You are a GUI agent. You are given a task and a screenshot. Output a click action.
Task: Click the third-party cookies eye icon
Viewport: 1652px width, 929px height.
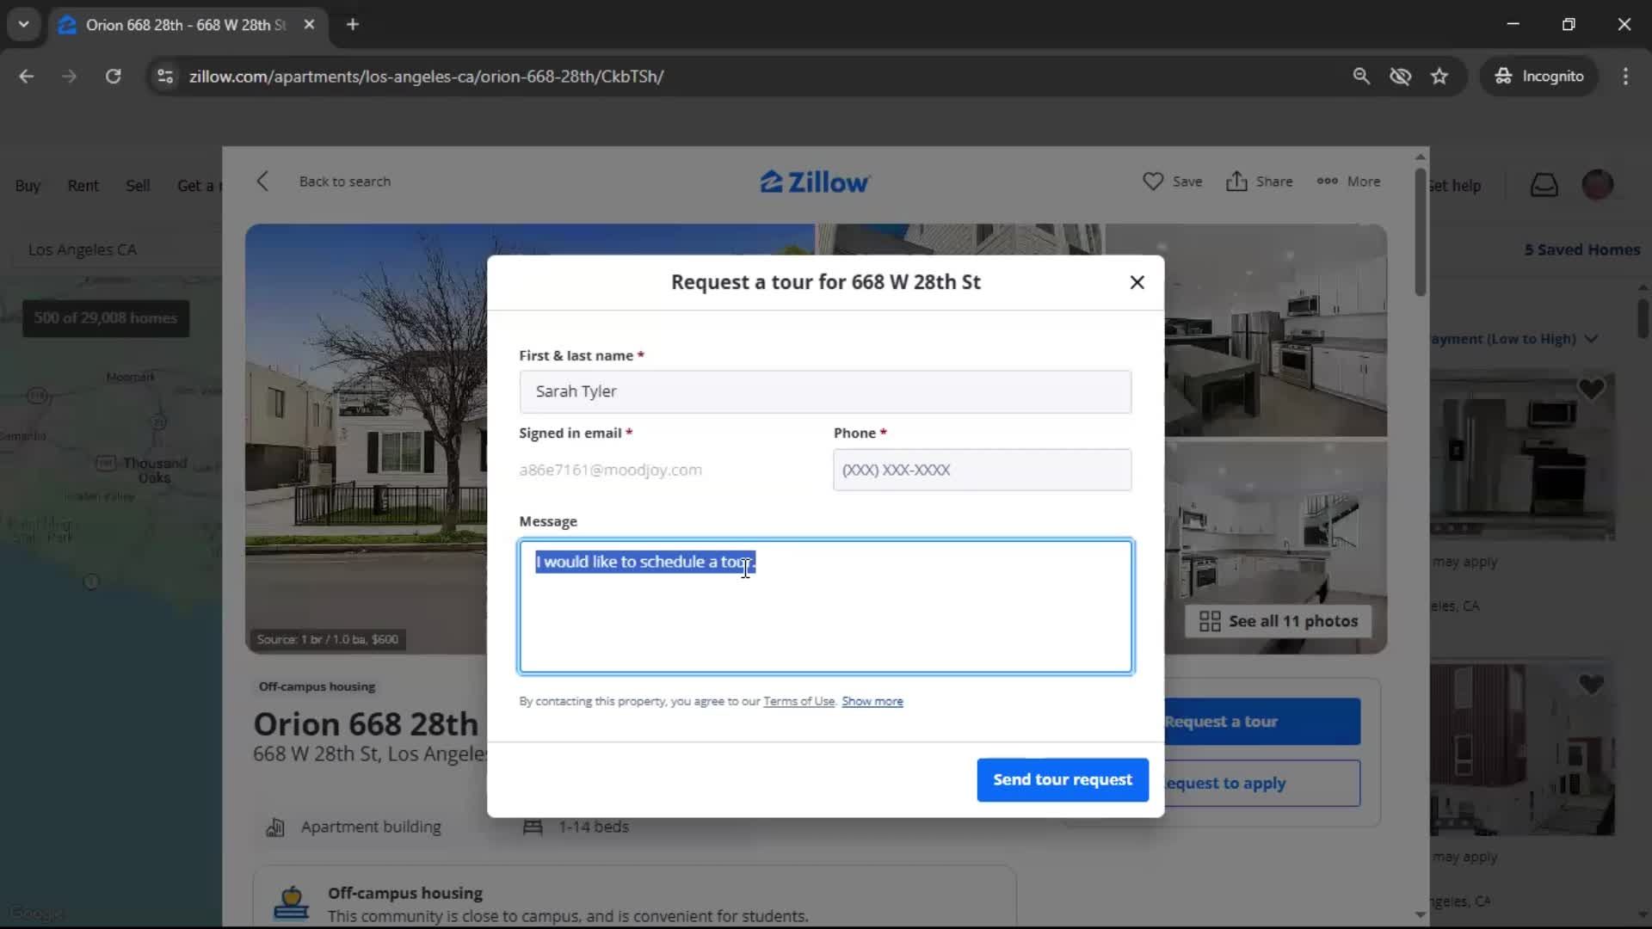[x=1400, y=77]
